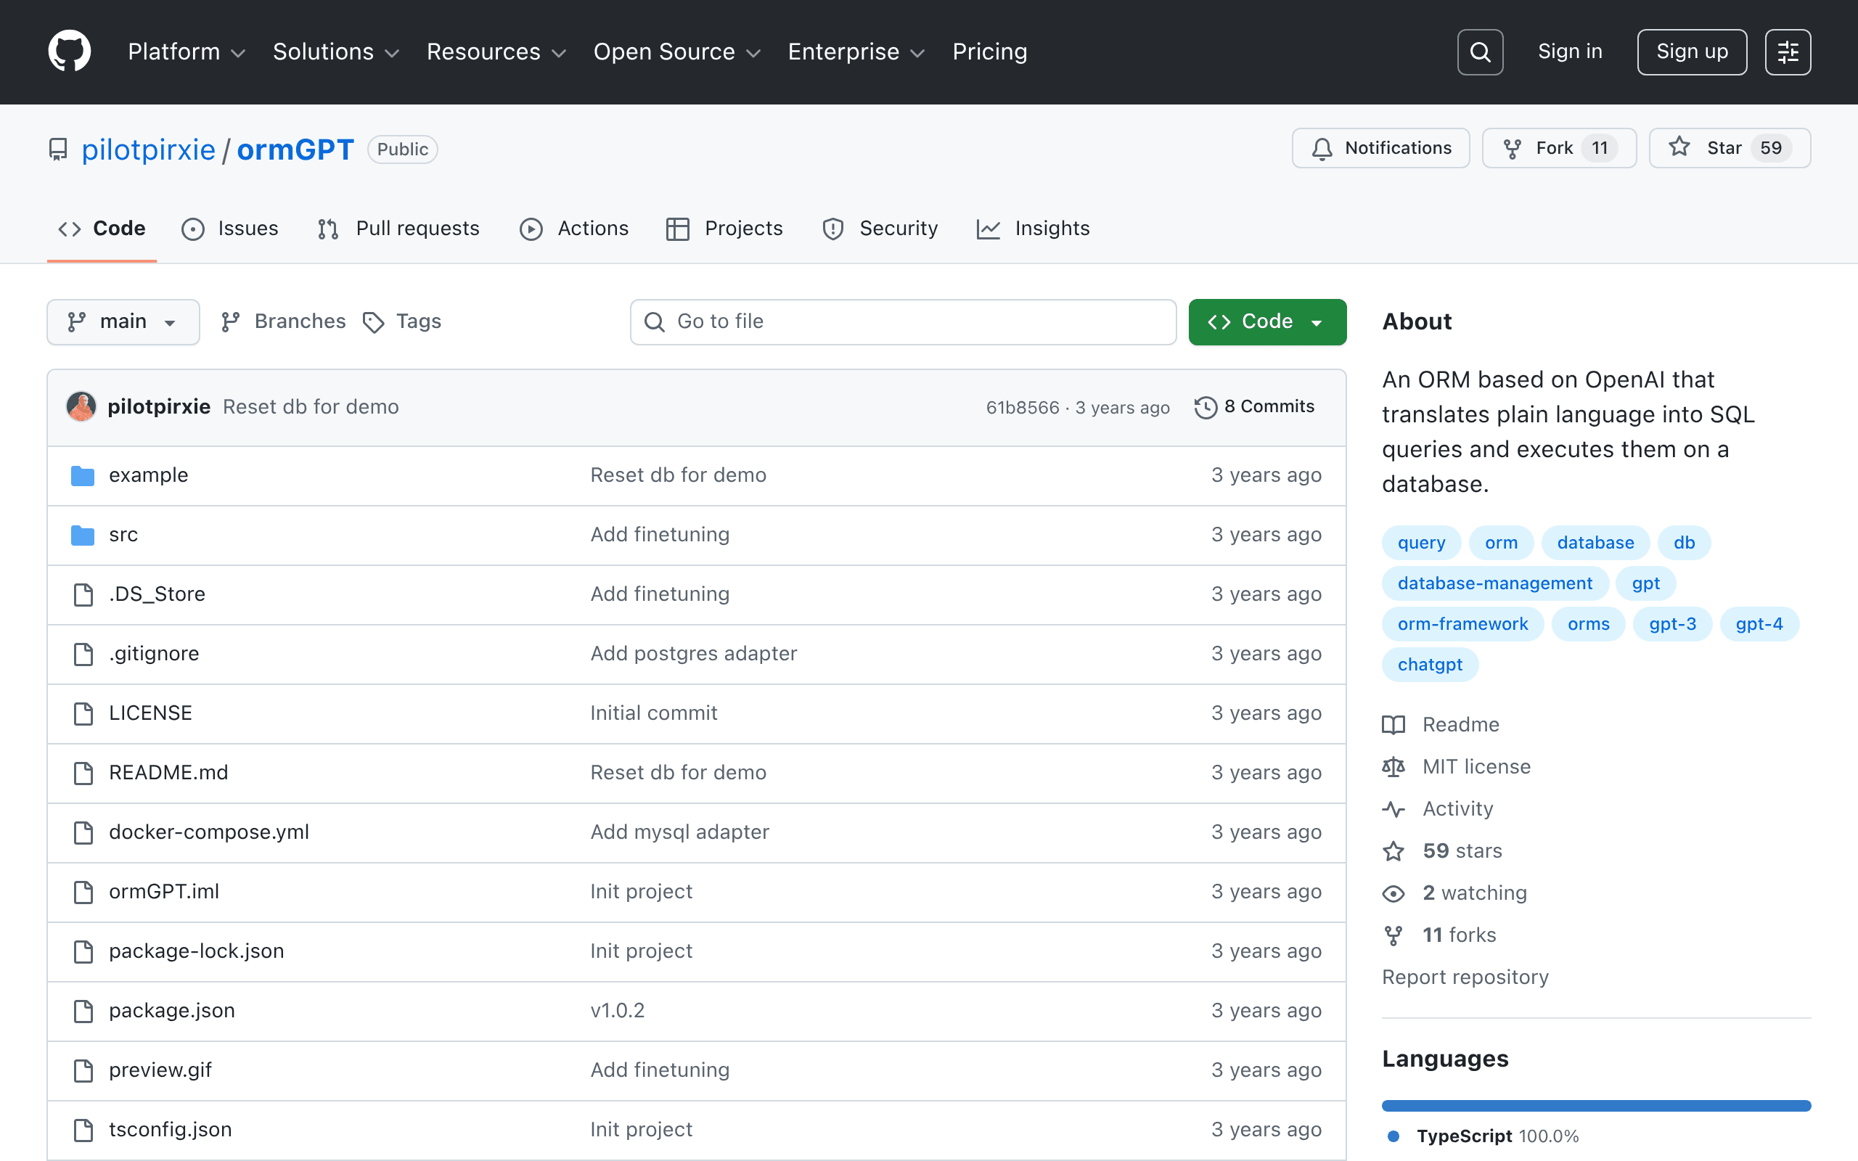Click the Readme book icon in About
The height and width of the screenshot is (1161, 1858).
pos(1393,725)
